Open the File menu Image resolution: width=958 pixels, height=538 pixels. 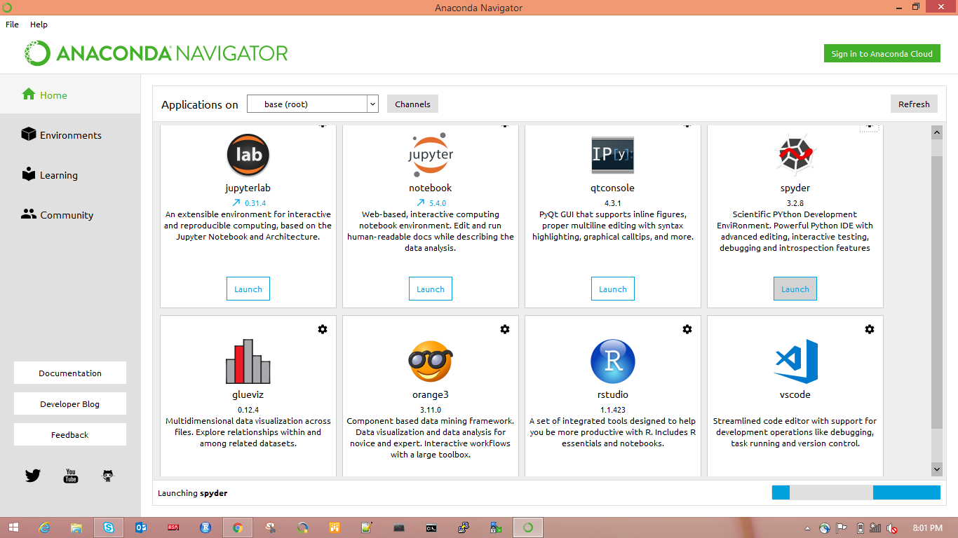(11, 24)
